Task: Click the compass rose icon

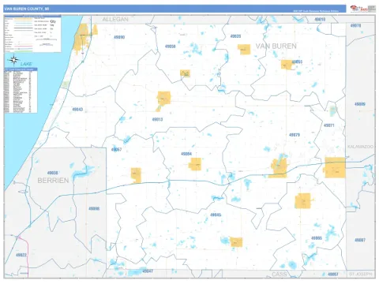Action: pyautogui.click(x=13, y=60)
